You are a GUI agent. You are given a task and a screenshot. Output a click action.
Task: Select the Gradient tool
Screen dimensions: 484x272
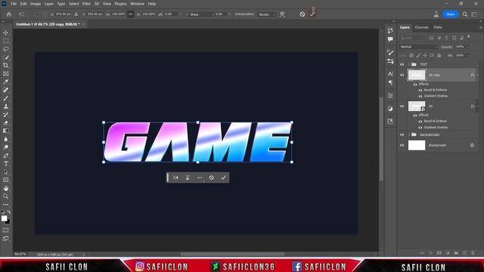(x=6, y=131)
